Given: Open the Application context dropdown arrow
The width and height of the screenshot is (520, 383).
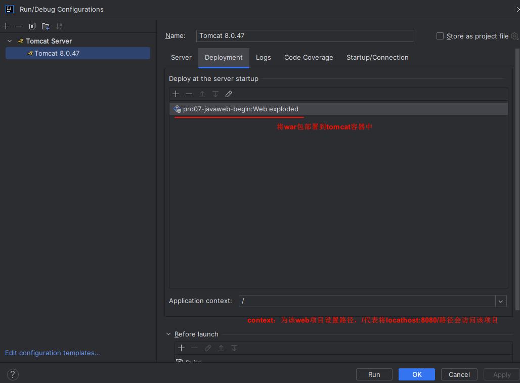Looking at the screenshot, I should [x=501, y=301].
